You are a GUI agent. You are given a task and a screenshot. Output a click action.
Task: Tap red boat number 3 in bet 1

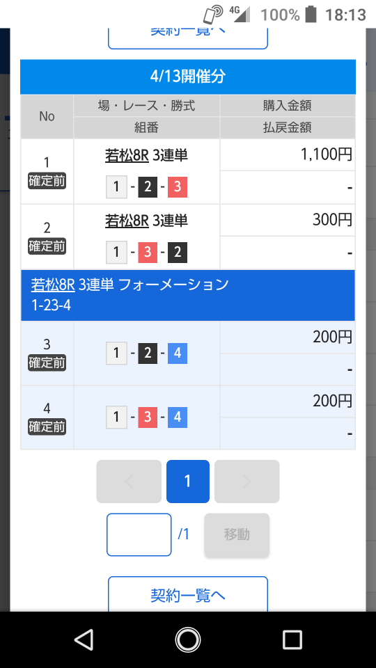pyautogui.click(x=178, y=187)
